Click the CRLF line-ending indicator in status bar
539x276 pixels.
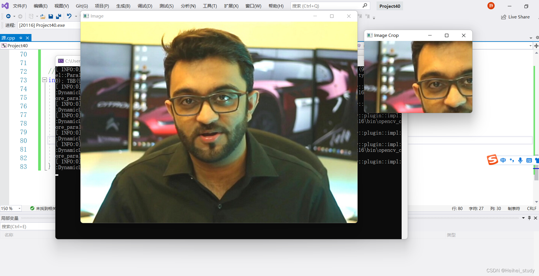coord(532,208)
